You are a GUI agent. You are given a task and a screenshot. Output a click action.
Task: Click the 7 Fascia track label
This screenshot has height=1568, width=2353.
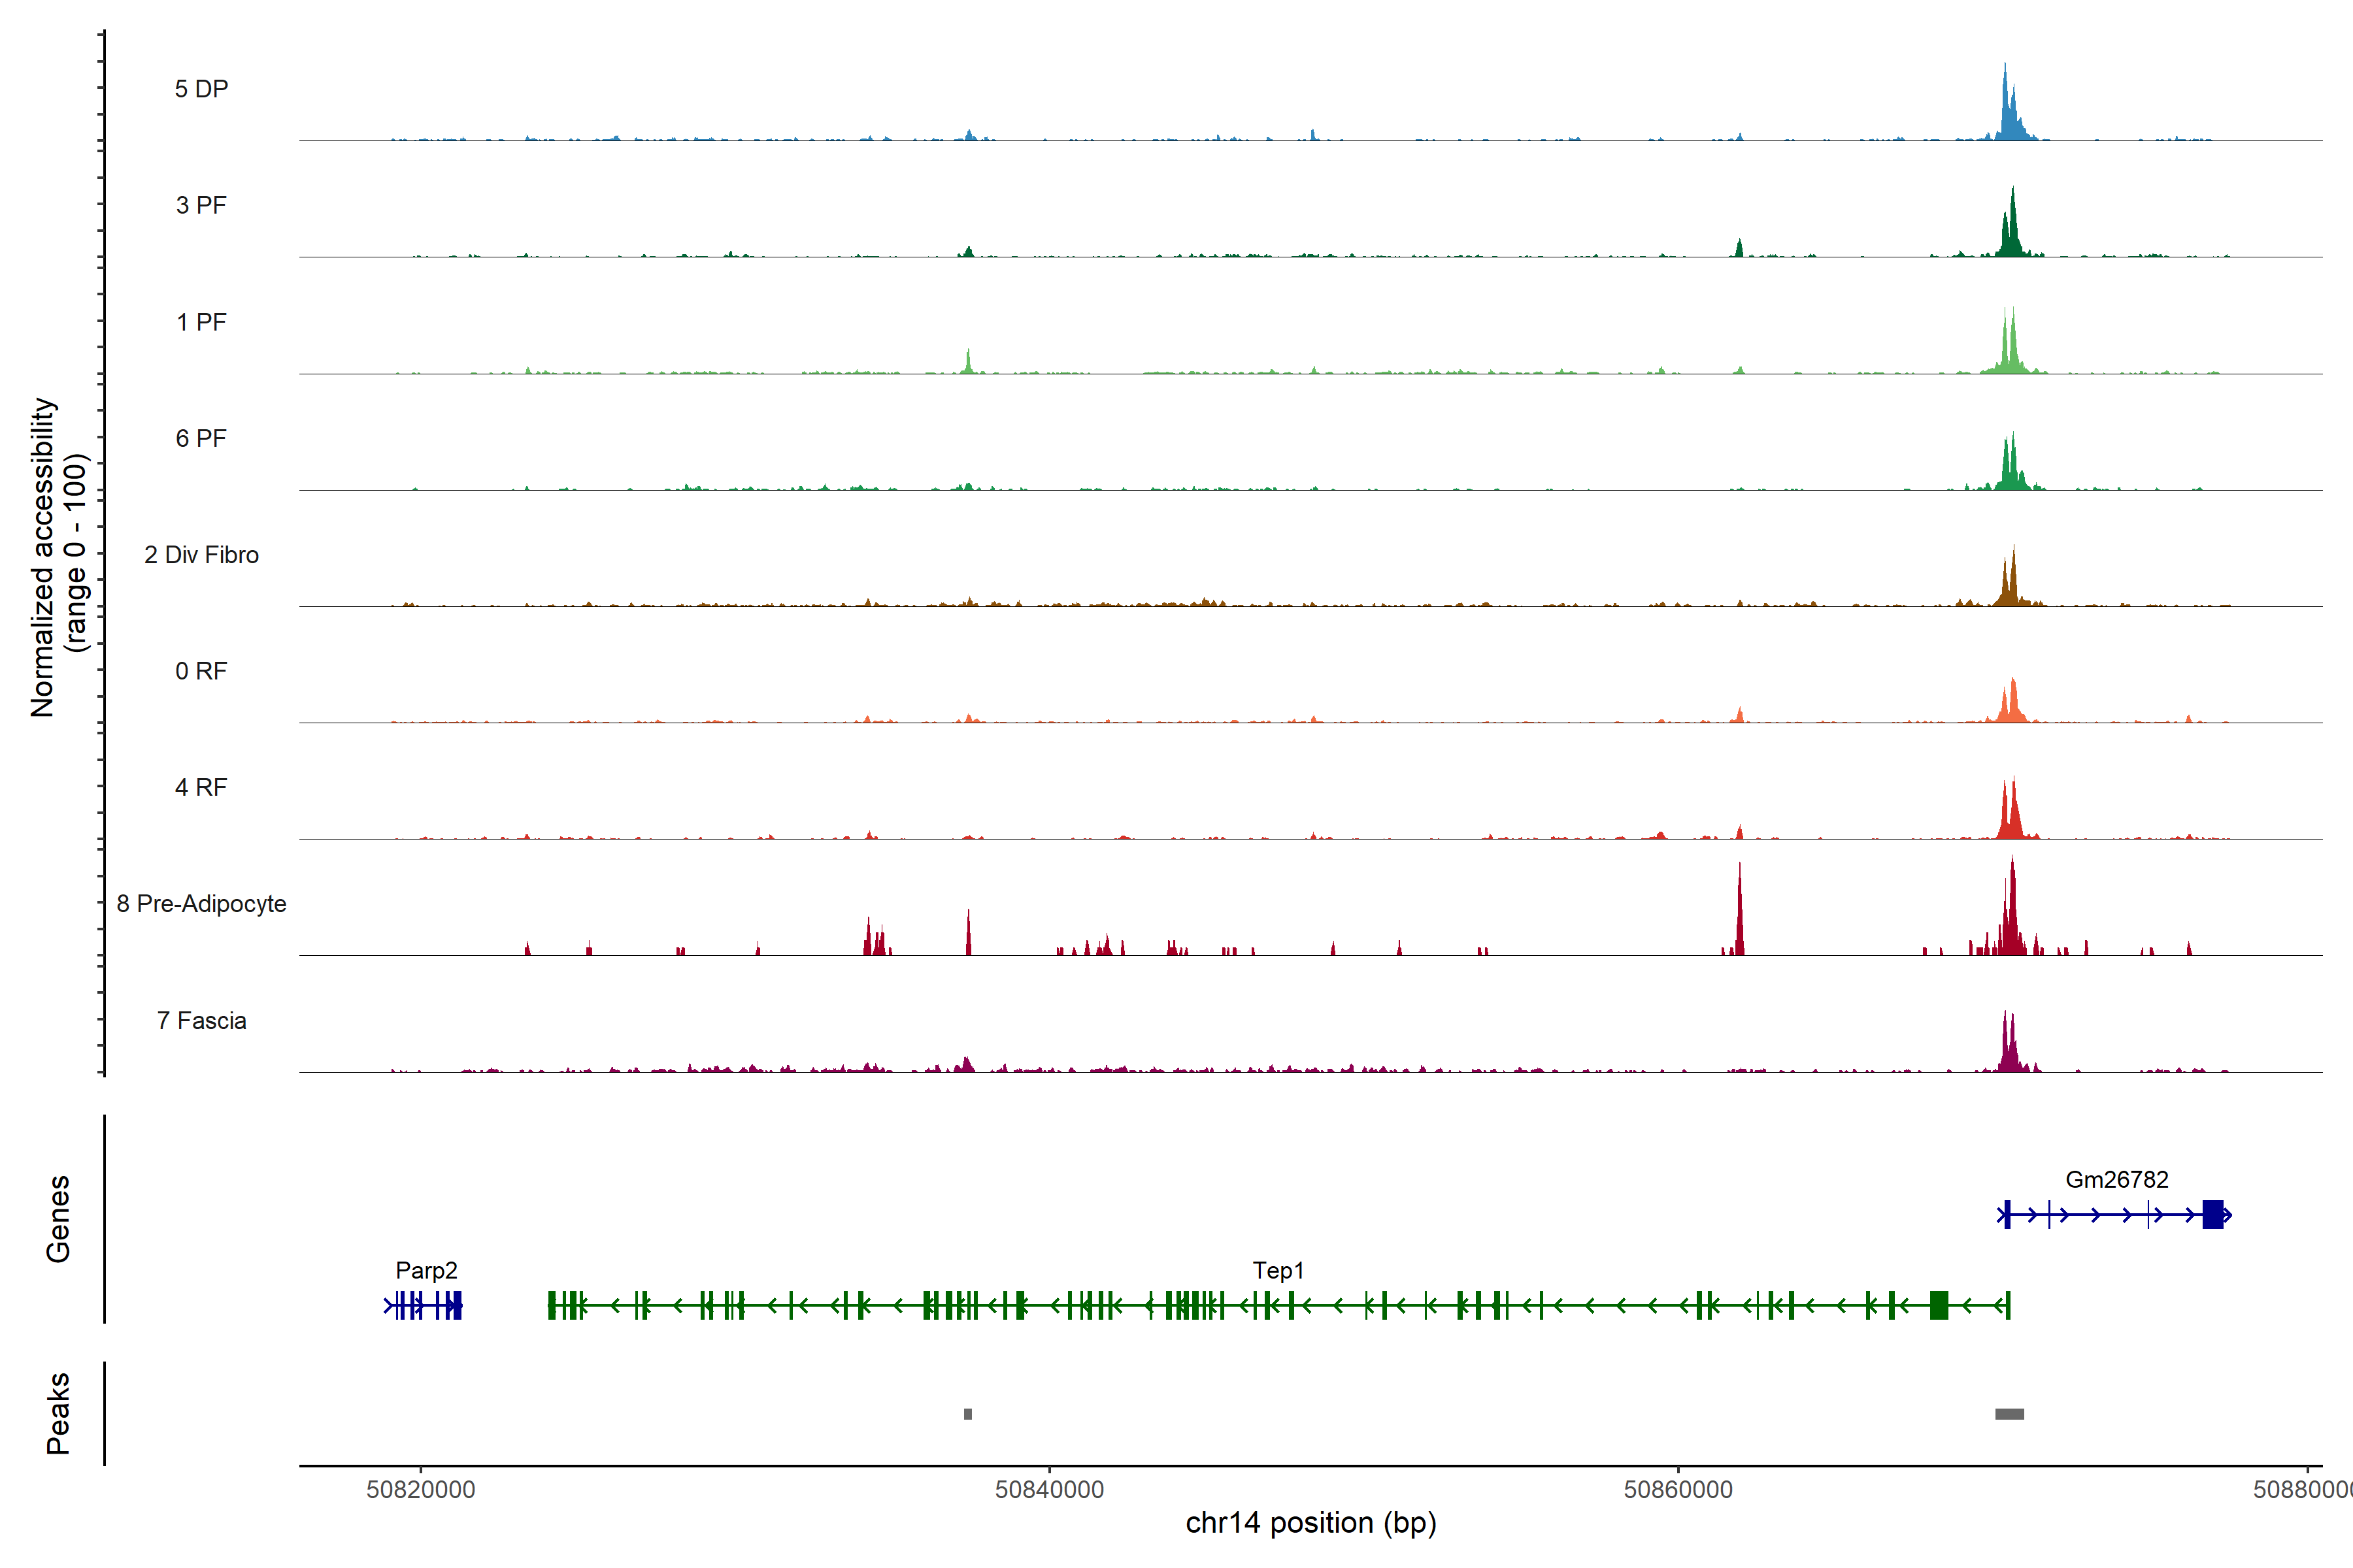click(201, 1020)
